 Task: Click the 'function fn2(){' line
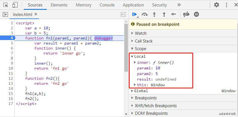43,78
